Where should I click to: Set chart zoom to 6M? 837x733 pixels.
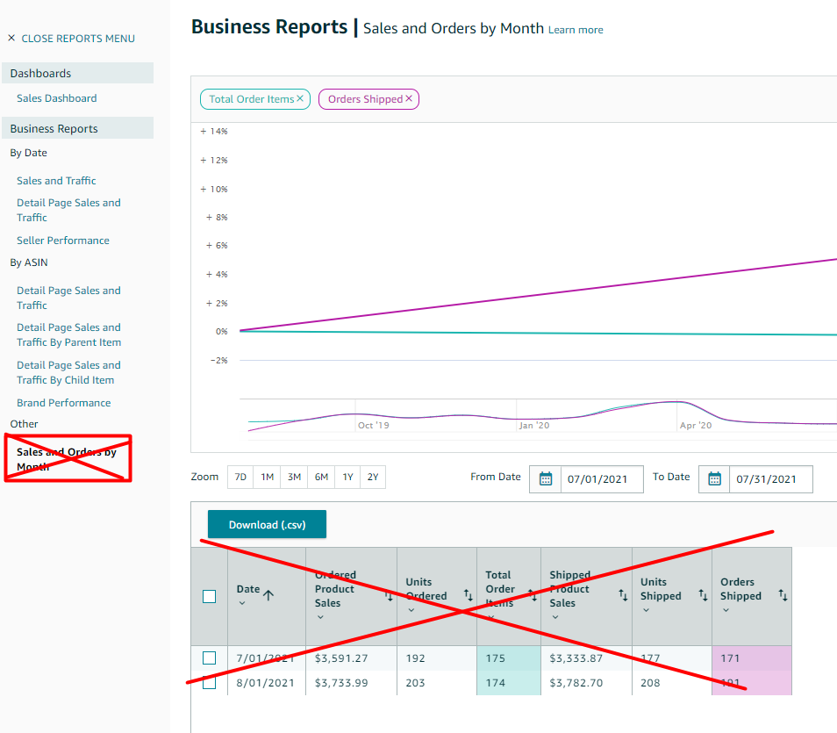321,478
